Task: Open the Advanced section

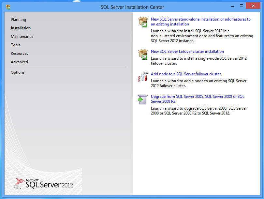Action: click(x=19, y=62)
